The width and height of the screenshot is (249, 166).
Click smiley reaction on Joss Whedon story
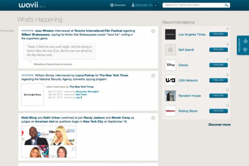coord(153,31)
